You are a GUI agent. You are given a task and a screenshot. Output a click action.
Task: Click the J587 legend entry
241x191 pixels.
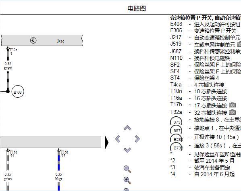[x=206, y=51]
